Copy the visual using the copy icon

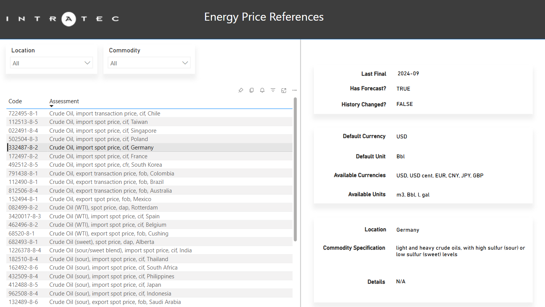[x=251, y=90]
